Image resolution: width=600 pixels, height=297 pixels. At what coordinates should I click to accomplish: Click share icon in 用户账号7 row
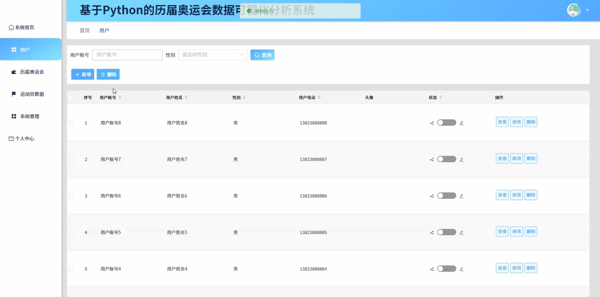[432, 159]
